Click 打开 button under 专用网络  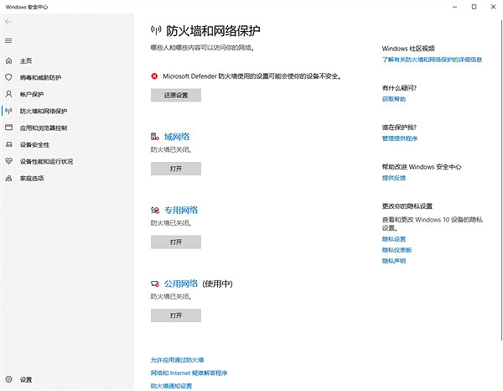tap(176, 242)
